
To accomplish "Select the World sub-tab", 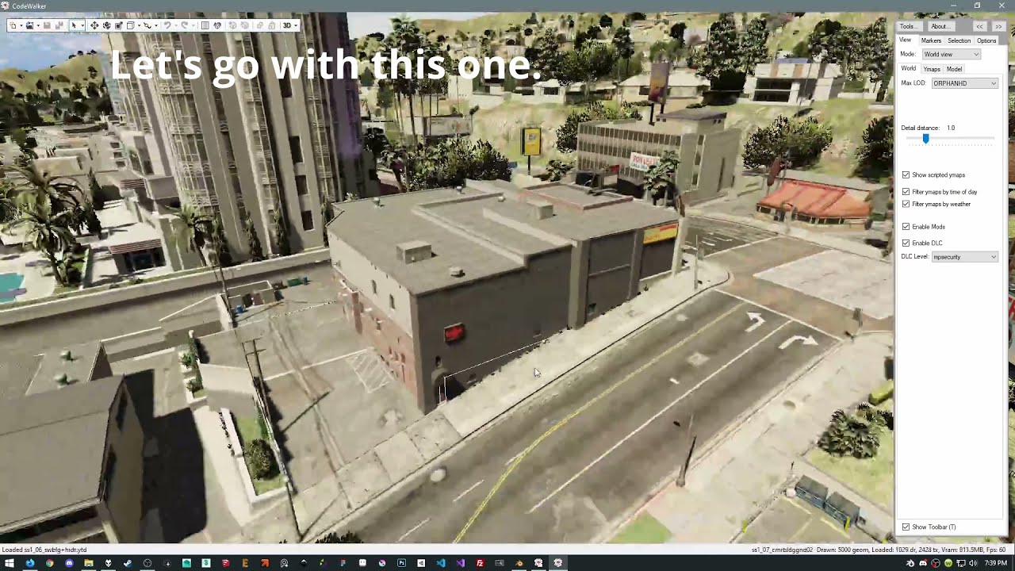I will [x=908, y=68].
